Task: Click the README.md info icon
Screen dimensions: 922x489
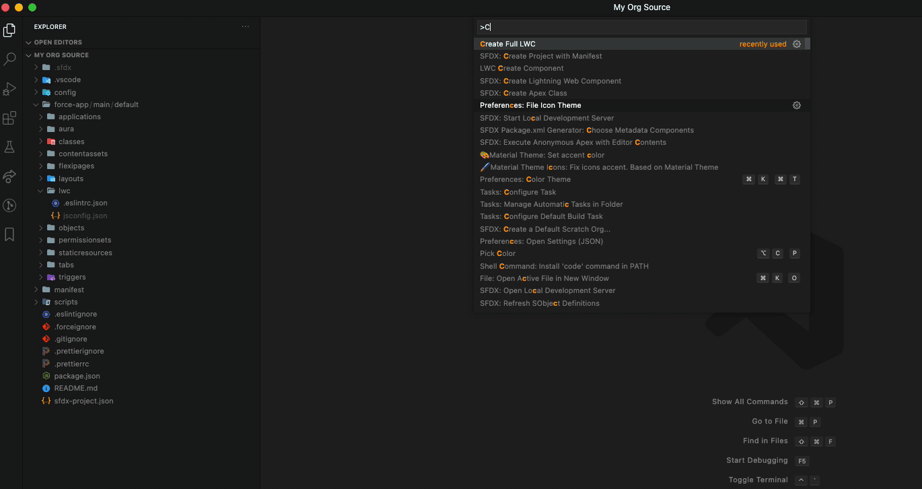Action: (46, 389)
